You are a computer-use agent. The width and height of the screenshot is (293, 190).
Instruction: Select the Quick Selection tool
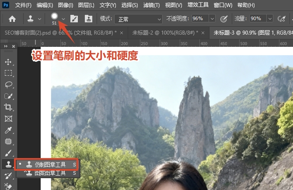click(8, 96)
